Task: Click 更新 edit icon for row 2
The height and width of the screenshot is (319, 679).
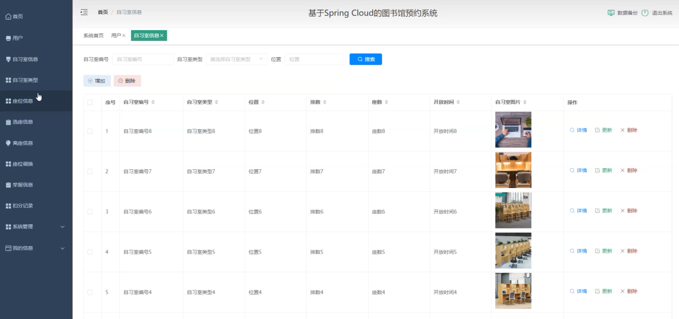Action: pos(597,171)
